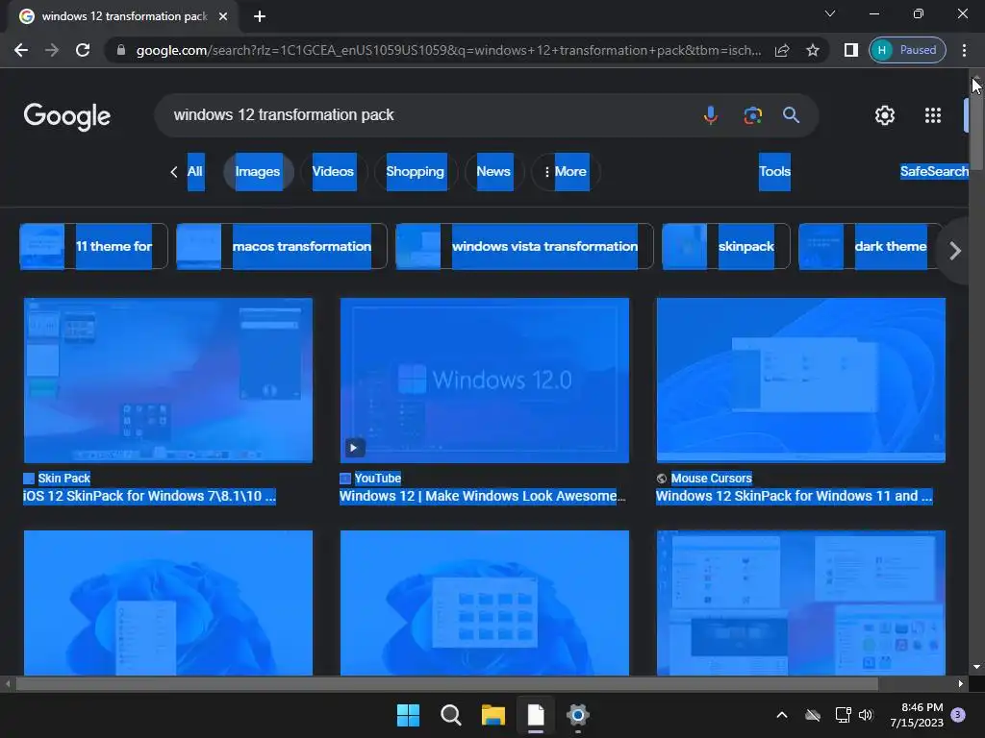Switch to the News tab
The width and height of the screenshot is (985, 738).
(493, 171)
